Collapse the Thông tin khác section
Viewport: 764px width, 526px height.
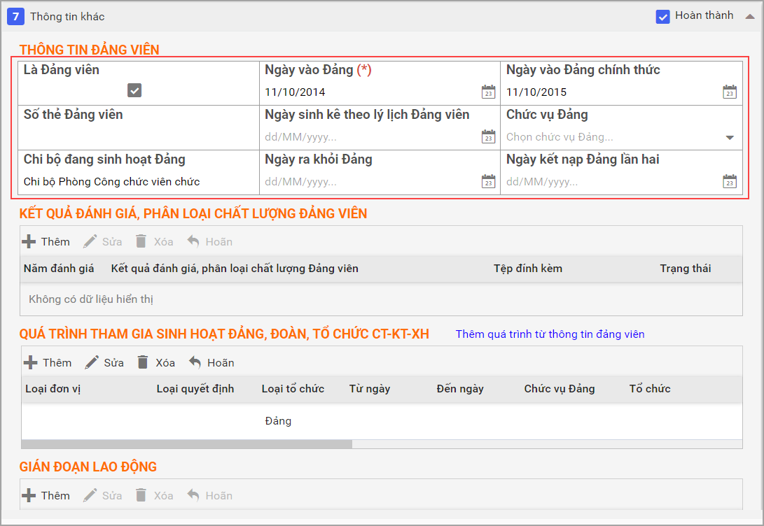750,17
